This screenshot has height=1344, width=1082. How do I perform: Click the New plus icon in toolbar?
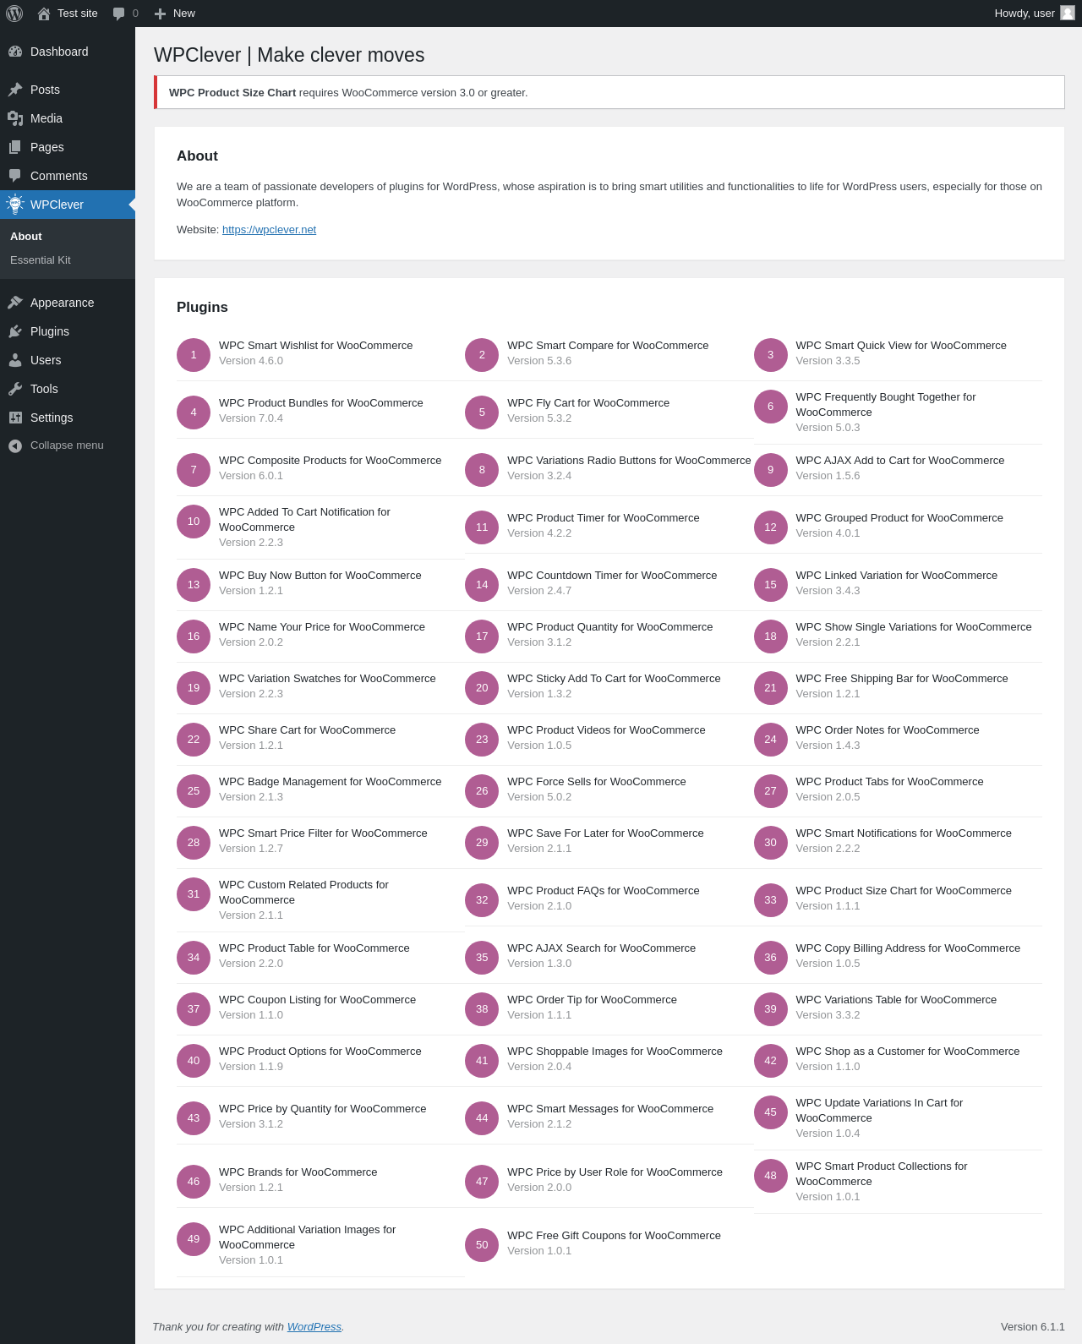pos(160,14)
